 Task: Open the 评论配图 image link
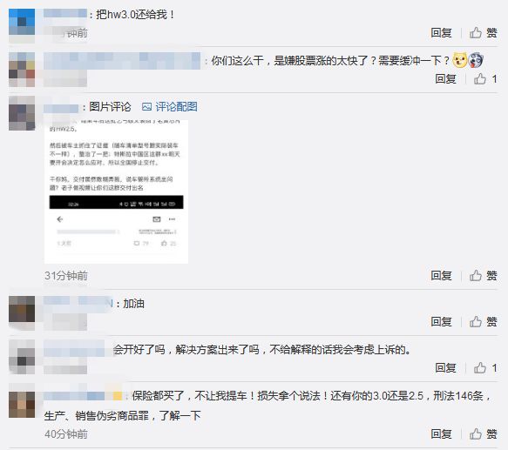[x=176, y=106]
